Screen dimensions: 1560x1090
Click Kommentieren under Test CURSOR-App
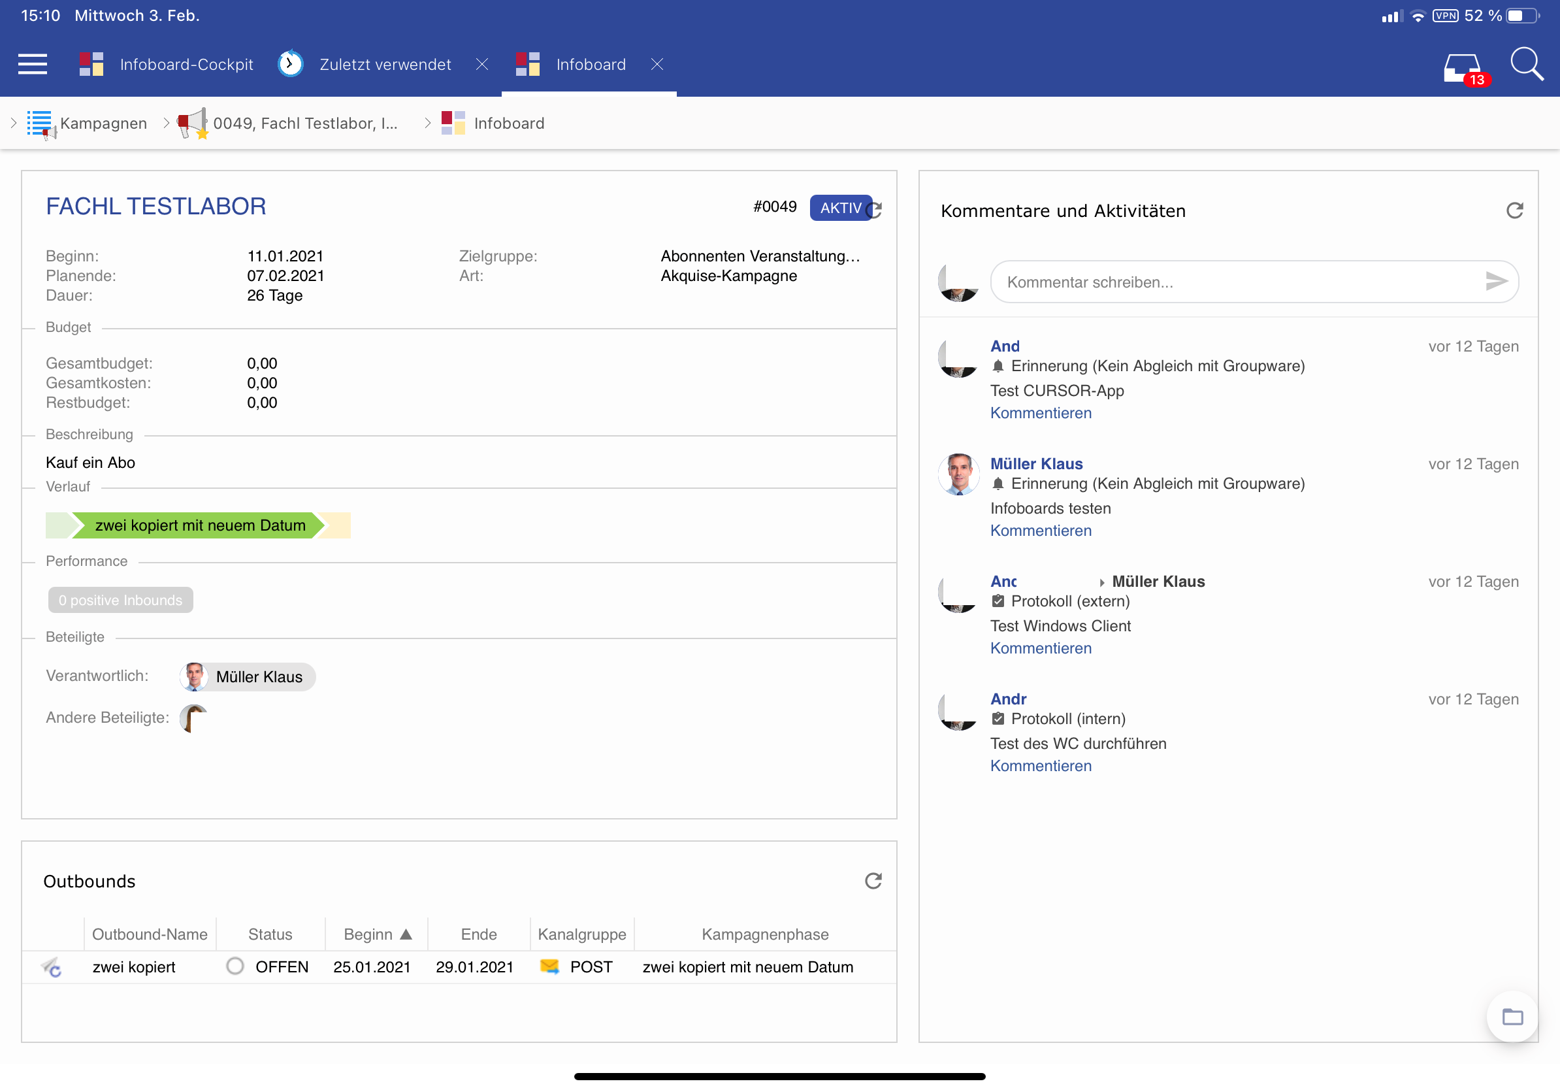pos(1040,413)
